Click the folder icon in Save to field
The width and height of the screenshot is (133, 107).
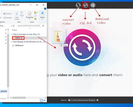point(69,100)
